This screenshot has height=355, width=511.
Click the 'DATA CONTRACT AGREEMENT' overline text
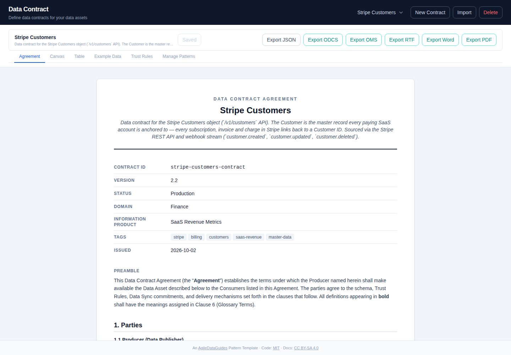[255, 99]
